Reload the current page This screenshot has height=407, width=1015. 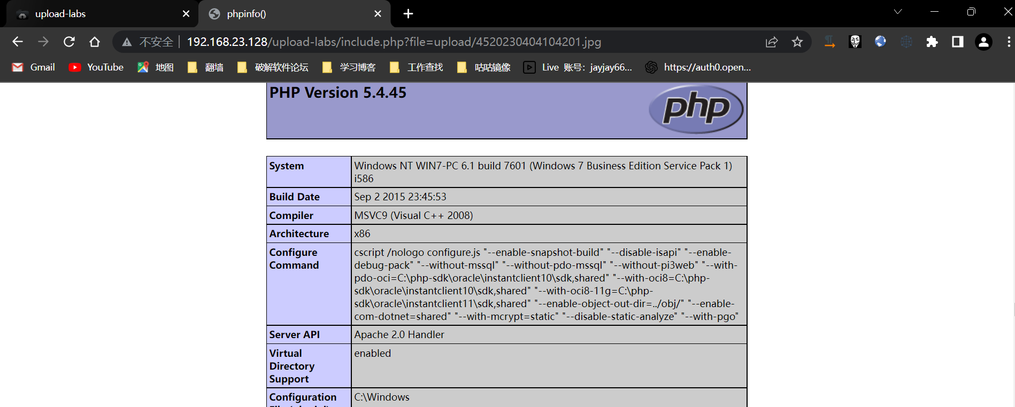click(x=69, y=42)
